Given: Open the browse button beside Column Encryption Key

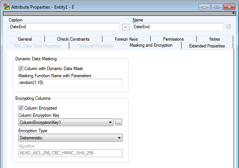Looking at the screenshot, I should pos(118,122).
